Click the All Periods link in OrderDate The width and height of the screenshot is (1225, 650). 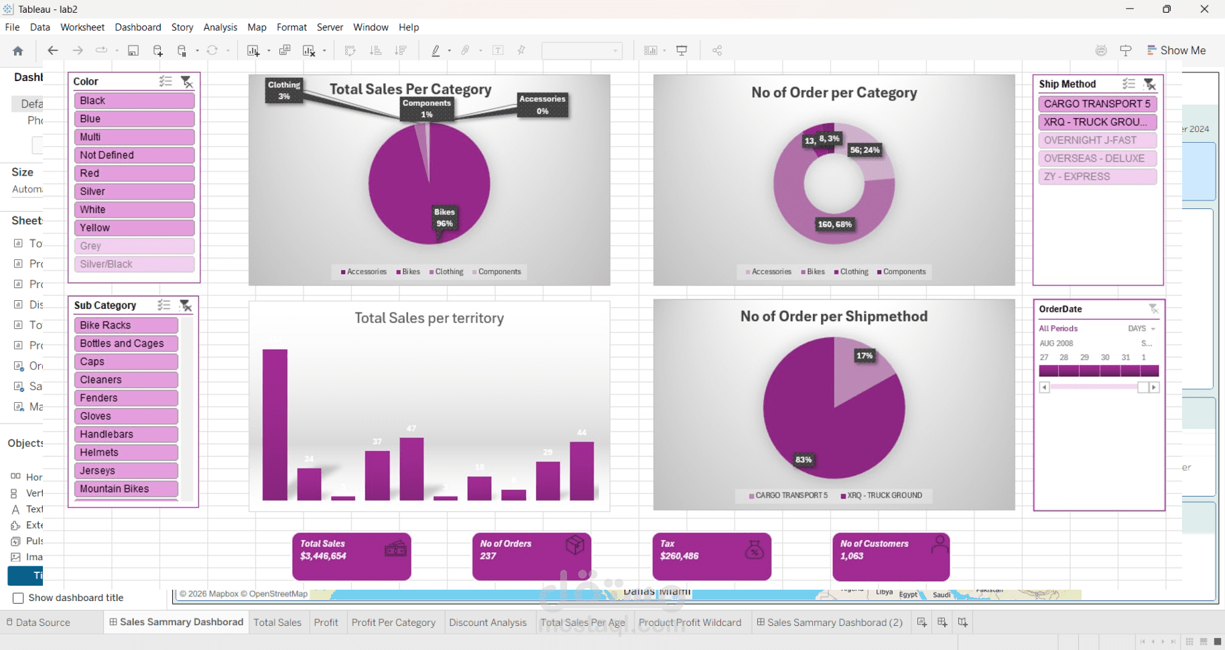coord(1058,328)
